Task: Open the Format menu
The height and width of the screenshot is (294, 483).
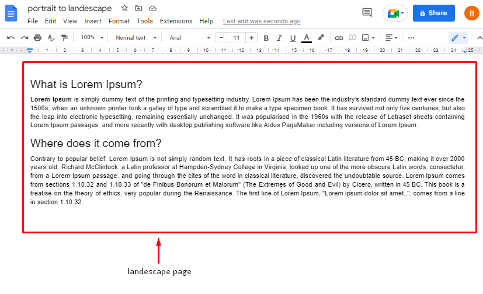Action: pyautogui.click(x=119, y=21)
